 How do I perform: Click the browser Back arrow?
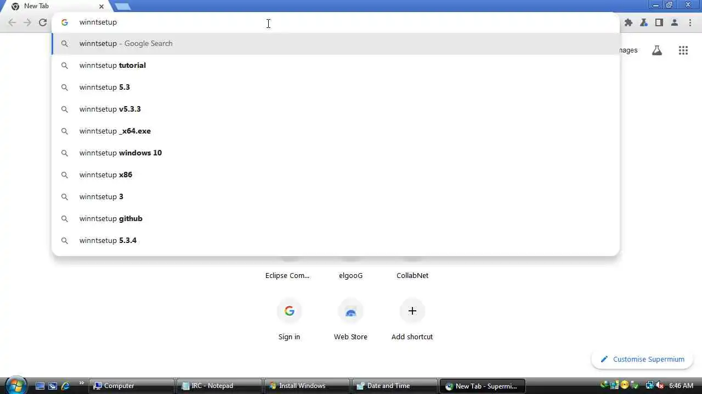click(x=12, y=22)
